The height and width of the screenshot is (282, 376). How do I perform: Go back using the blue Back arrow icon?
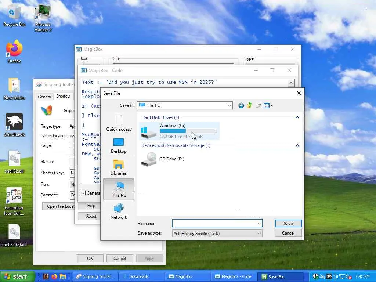pyautogui.click(x=241, y=105)
